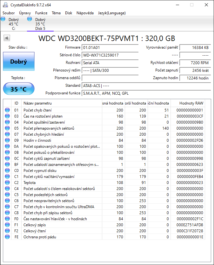
Task: Click status orb of Čas na roztočení ploten
Action: 7,116
